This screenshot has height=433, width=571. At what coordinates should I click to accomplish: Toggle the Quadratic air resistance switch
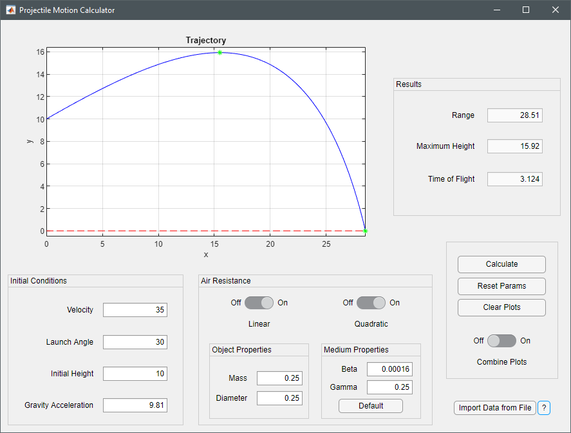click(x=371, y=303)
